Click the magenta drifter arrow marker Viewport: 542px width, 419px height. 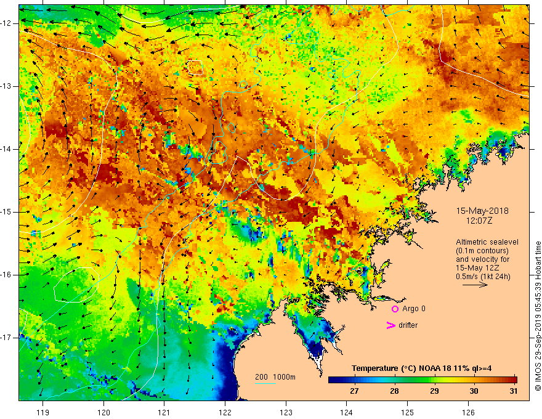[x=391, y=325]
